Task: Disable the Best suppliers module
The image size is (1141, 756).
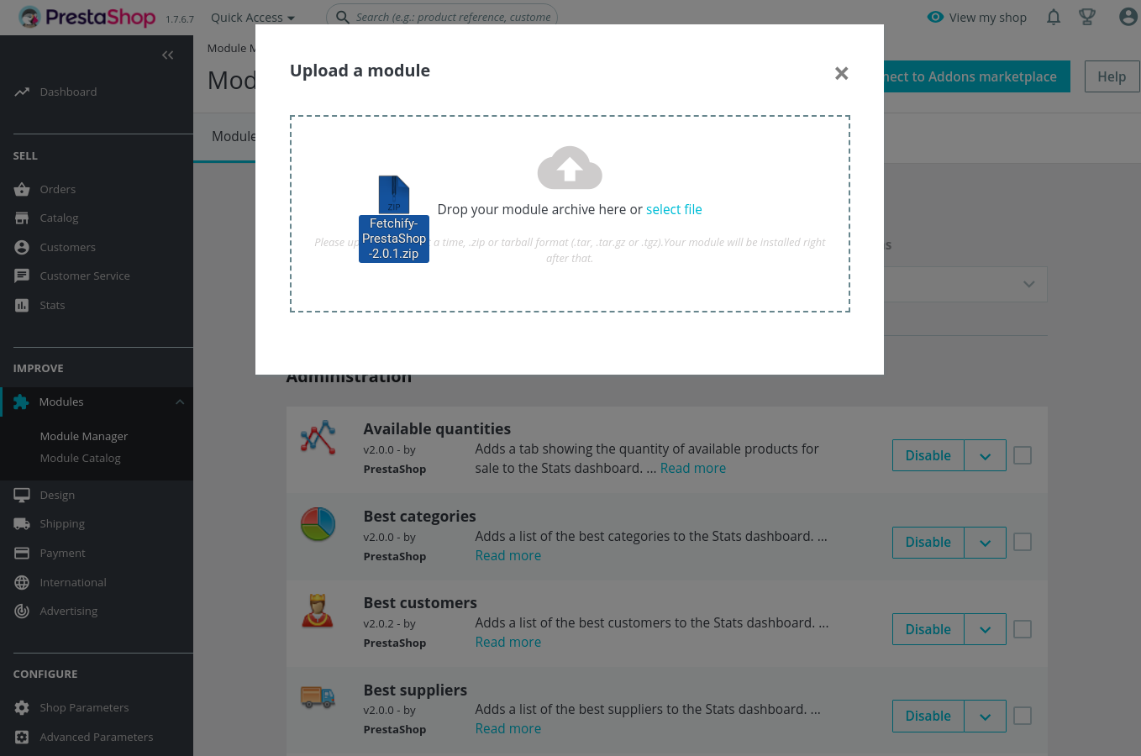Action: [928, 717]
